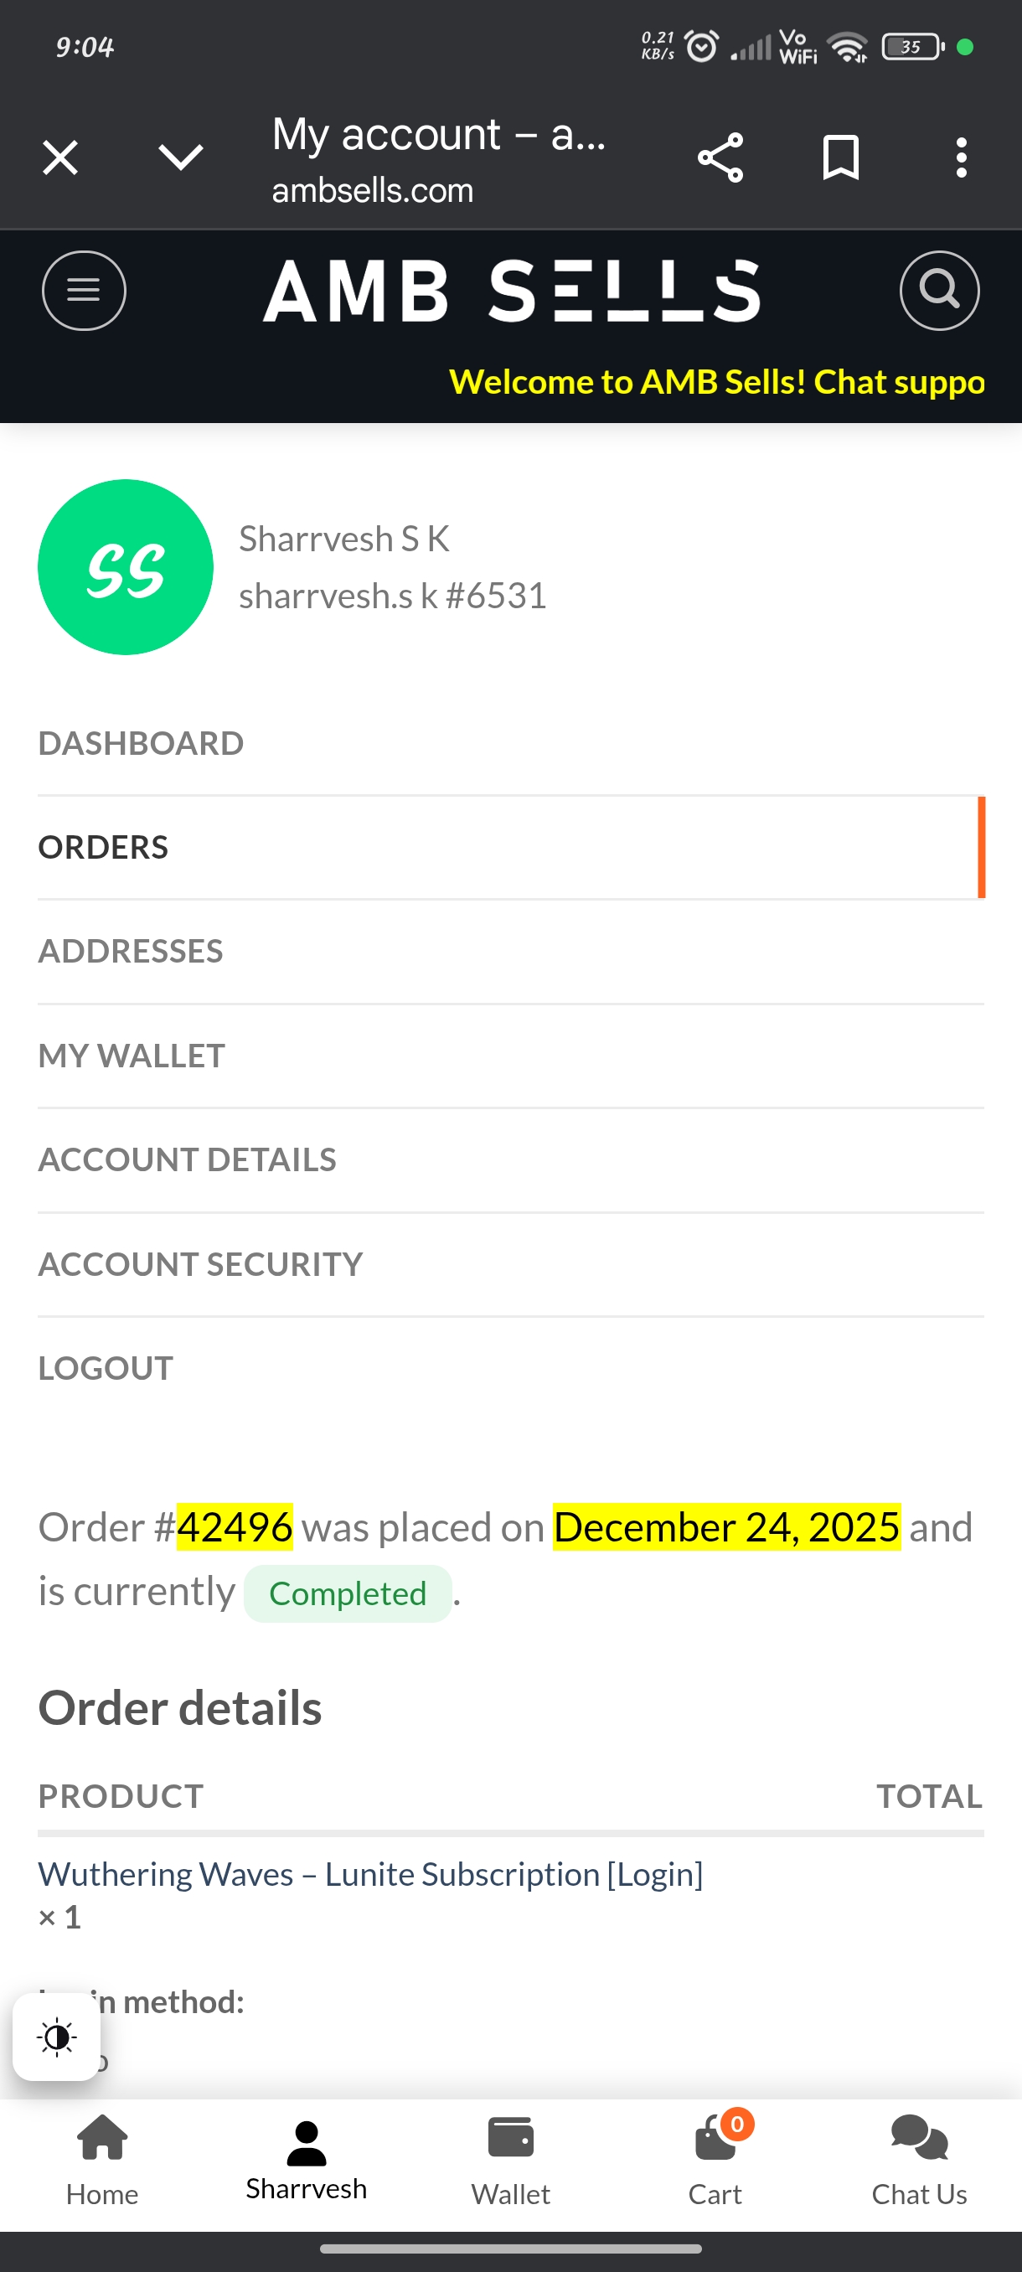Screen dimensions: 1022x2272
Task: Tap the green SS profile avatar
Action: (125, 567)
